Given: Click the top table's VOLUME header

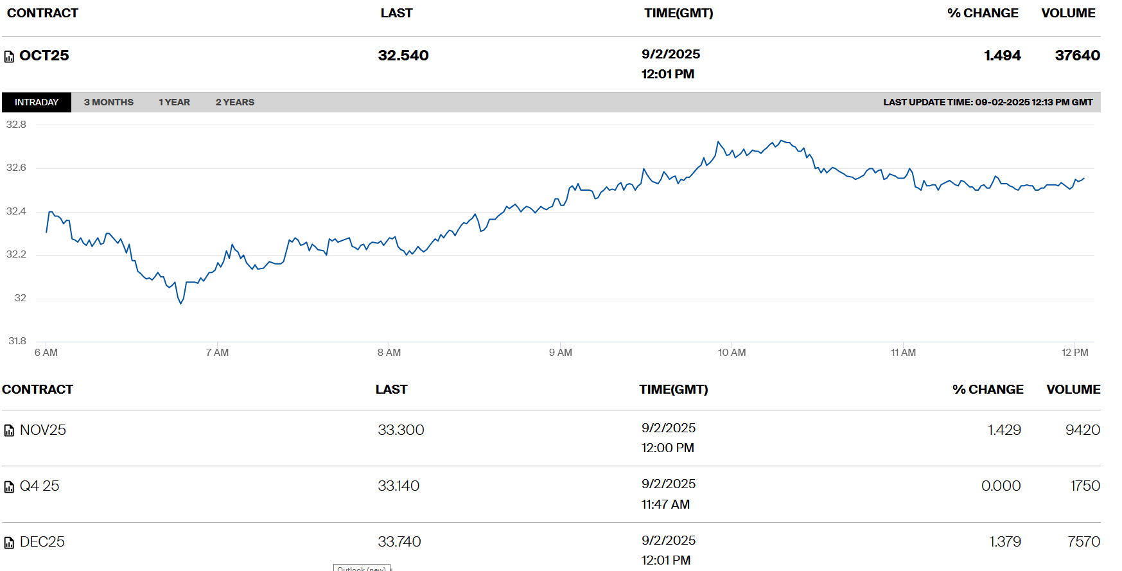Looking at the screenshot, I should click(x=1067, y=13).
